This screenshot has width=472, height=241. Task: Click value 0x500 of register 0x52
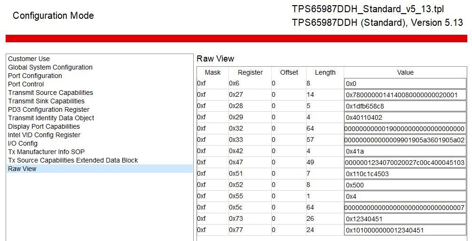pos(405,185)
